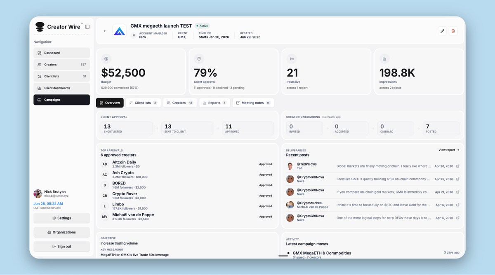
Task: Click TedPillows avatar in recent posts
Action: pyautogui.click(x=290, y=166)
